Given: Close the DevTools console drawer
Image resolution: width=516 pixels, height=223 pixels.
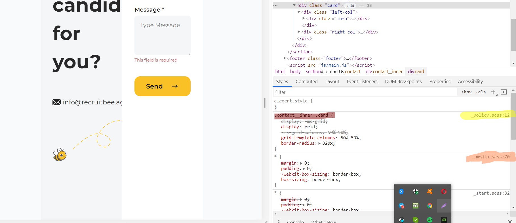Looking at the screenshot, I should pos(510,221).
